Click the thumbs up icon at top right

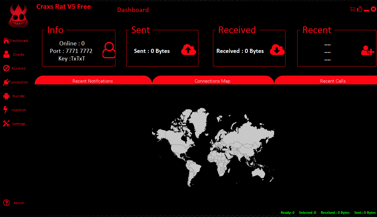[360, 9]
